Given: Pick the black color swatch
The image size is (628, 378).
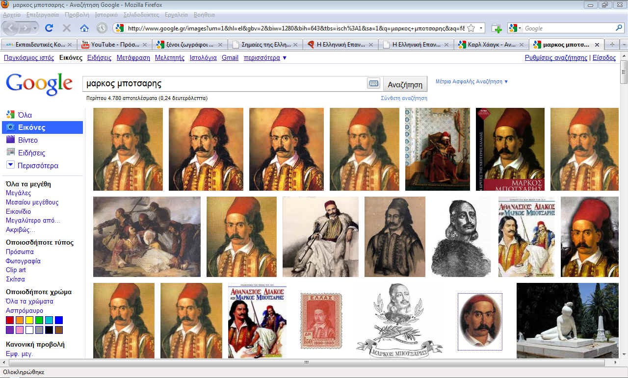Looking at the screenshot, I should (49, 330).
